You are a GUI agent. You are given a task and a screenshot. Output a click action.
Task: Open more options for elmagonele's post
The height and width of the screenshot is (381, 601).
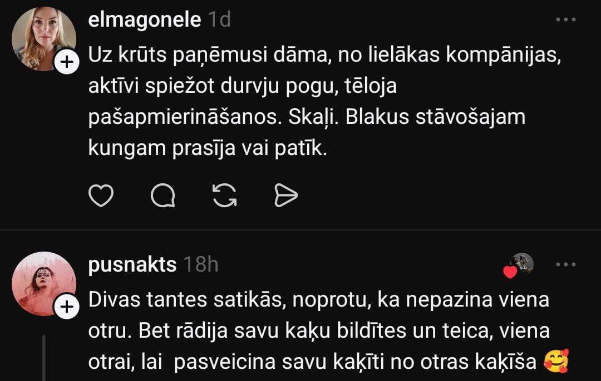[x=565, y=20]
